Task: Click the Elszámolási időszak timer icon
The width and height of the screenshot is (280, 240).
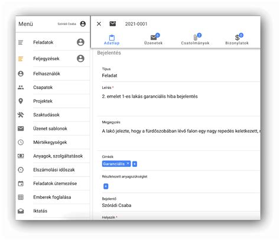Action: pyautogui.click(x=21, y=170)
